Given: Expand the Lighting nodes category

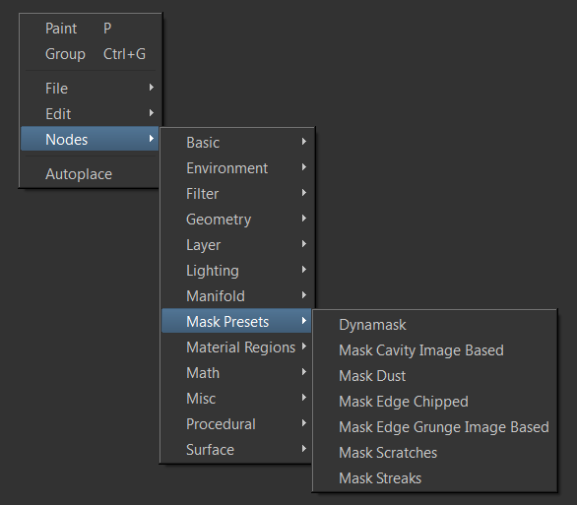Looking at the screenshot, I should pos(237,271).
